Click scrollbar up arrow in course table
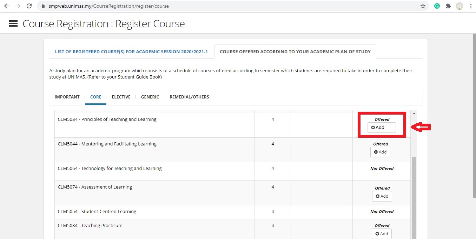This screenshot has width=476, height=239. point(414,114)
